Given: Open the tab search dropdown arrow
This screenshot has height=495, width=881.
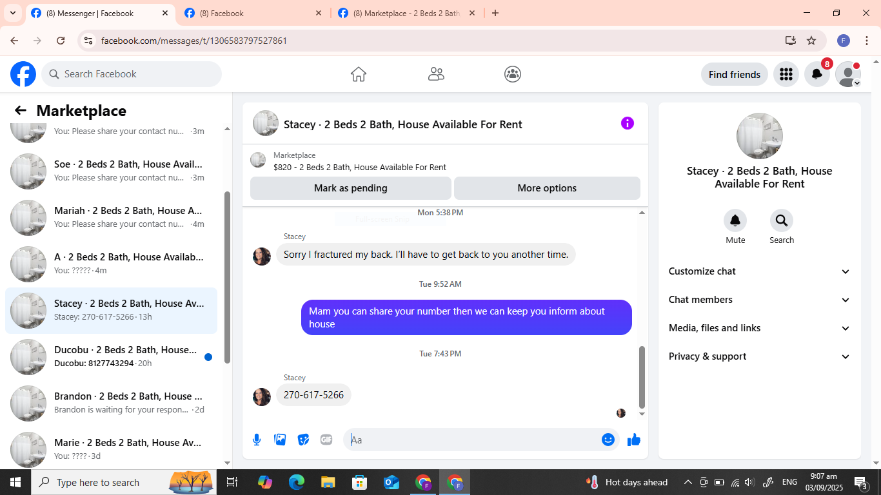Looking at the screenshot, I should tap(12, 13).
